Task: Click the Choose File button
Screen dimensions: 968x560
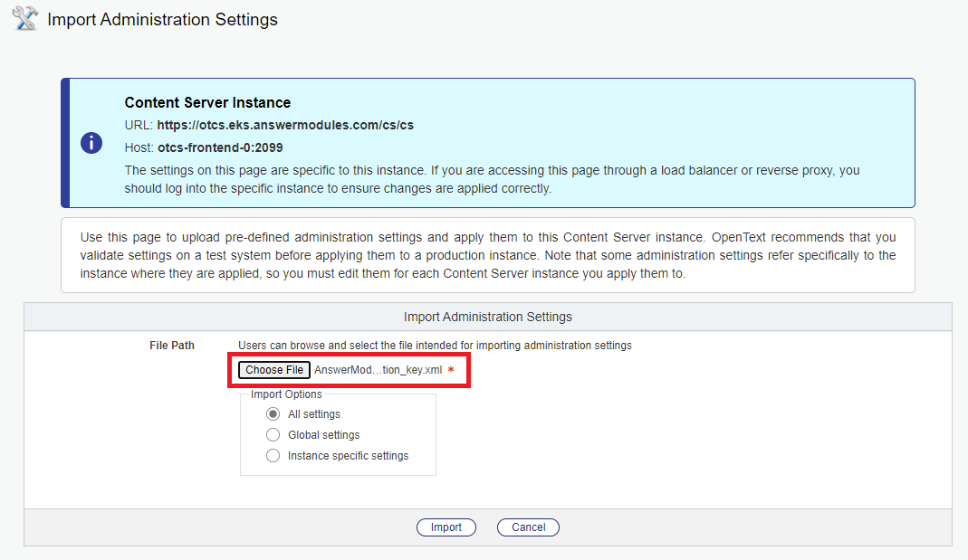Action: point(273,369)
